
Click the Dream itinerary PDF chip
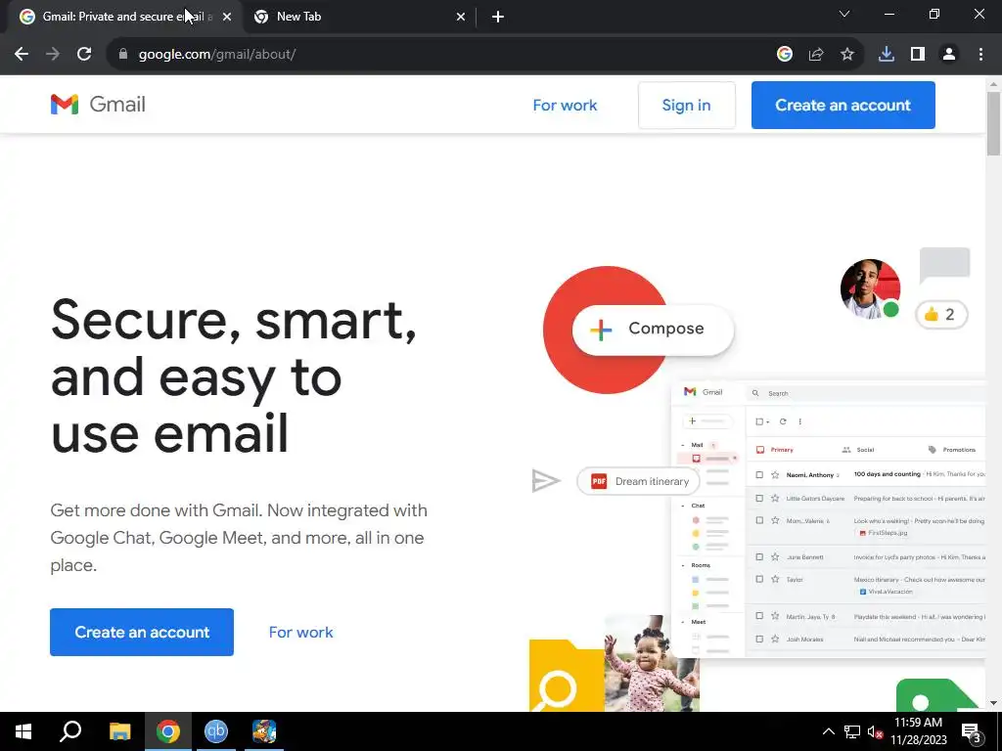[x=638, y=481]
